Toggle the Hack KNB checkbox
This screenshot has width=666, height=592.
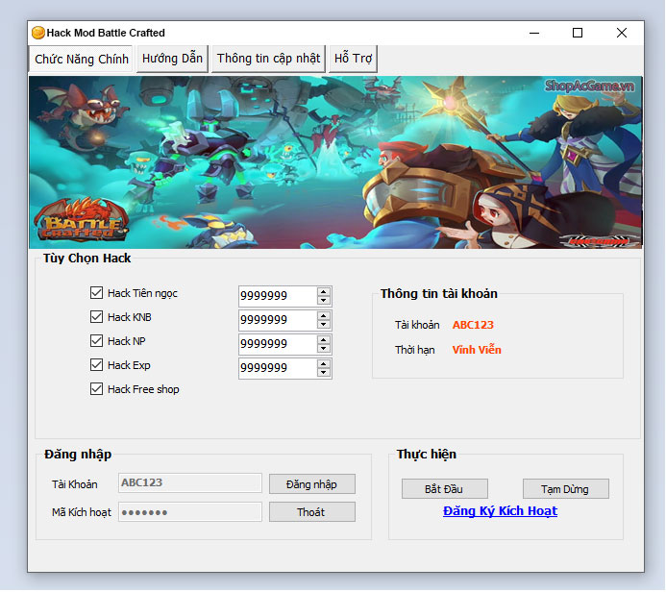point(96,317)
